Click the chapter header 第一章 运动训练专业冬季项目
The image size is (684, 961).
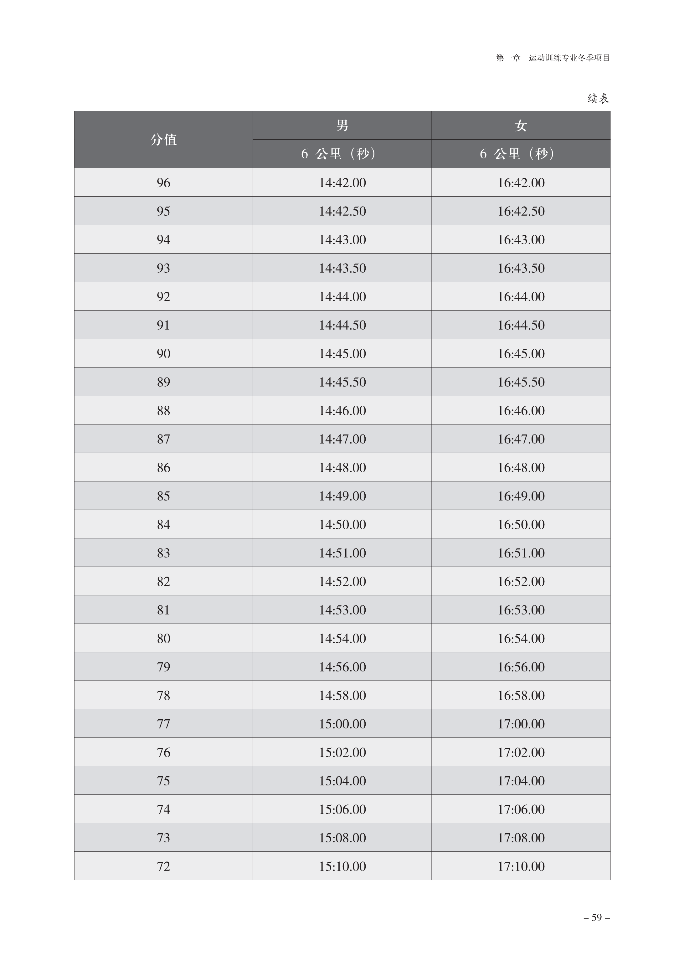(553, 58)
